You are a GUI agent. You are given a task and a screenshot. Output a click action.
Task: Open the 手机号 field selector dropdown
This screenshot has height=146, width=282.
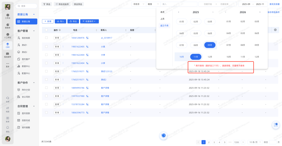(x=138, y=4)
